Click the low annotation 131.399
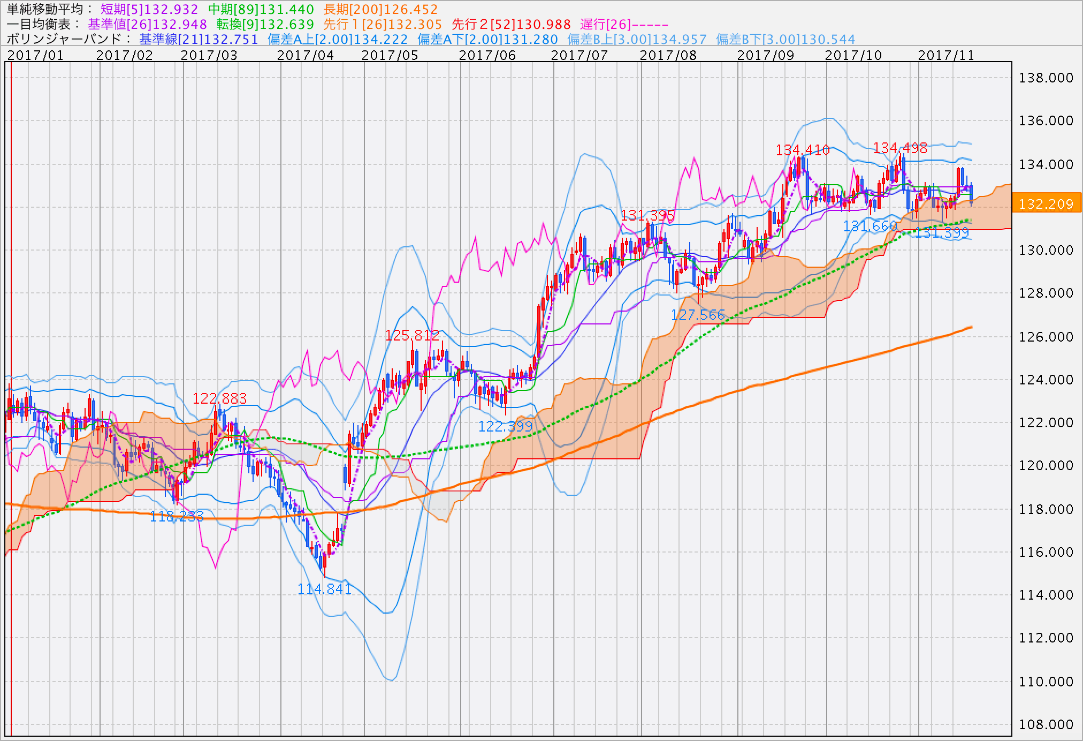The height and width of the screenshot is (741, 1083). [x=942, y=232]
